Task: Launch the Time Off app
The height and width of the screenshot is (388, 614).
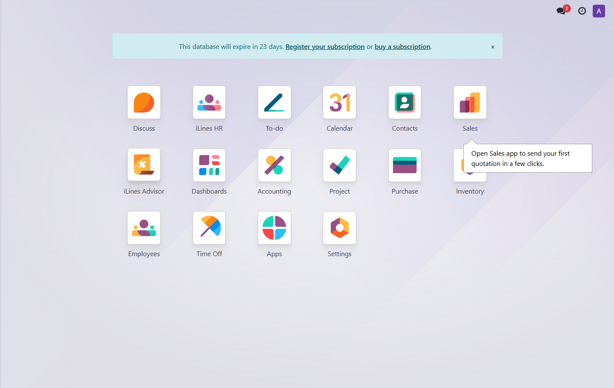Action: point(209,228)
